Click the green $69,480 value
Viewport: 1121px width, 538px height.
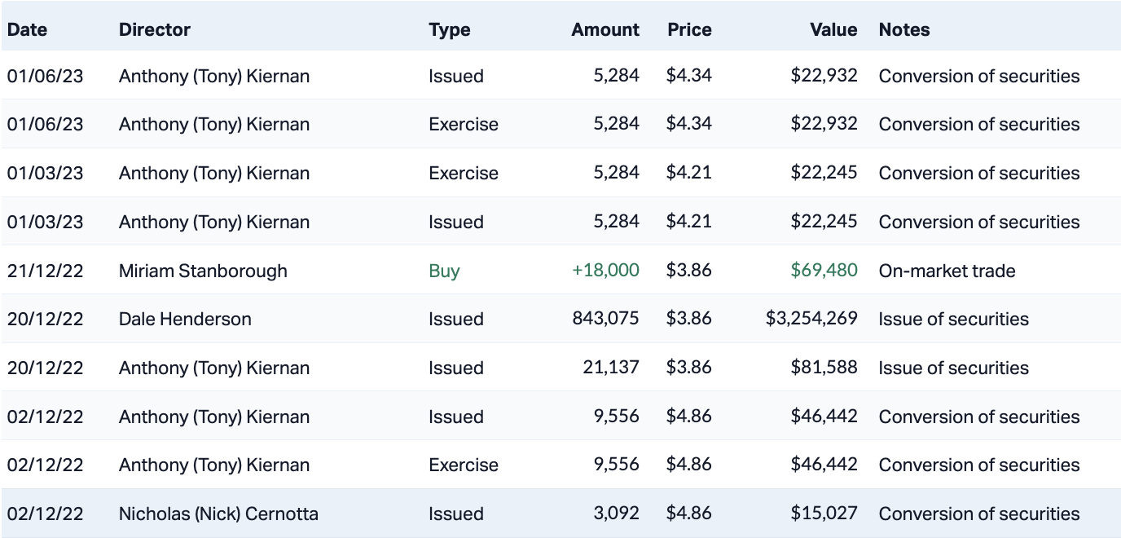coord(824,271)
